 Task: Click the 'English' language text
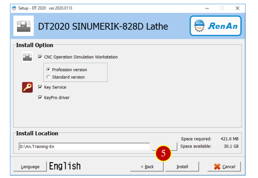tap(65, 166)
